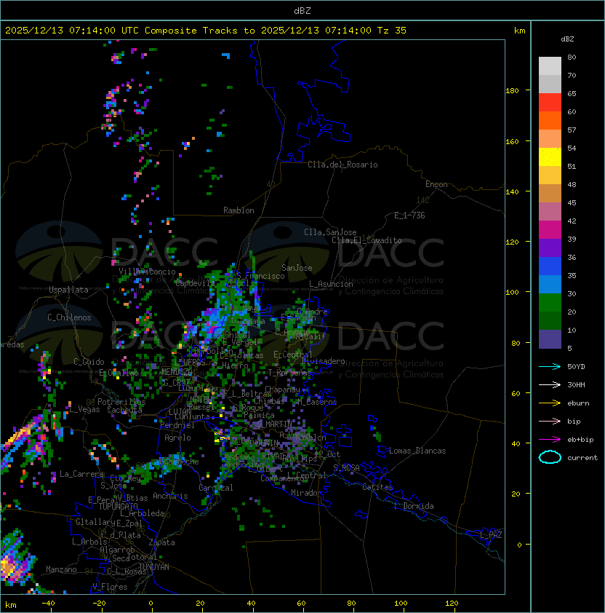Click the La_Carrera place label
The width and height of the screenshot is (605, 613).
pos(82,474)
